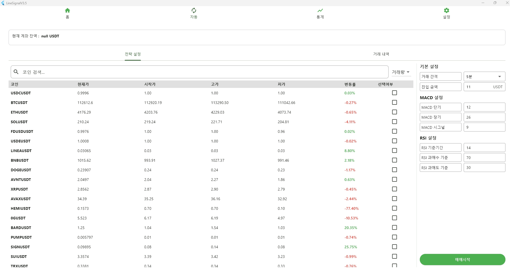This screenshot has height=275, width=510.
Task: Open the Settings (설정) gear icon
Action: 447,11
